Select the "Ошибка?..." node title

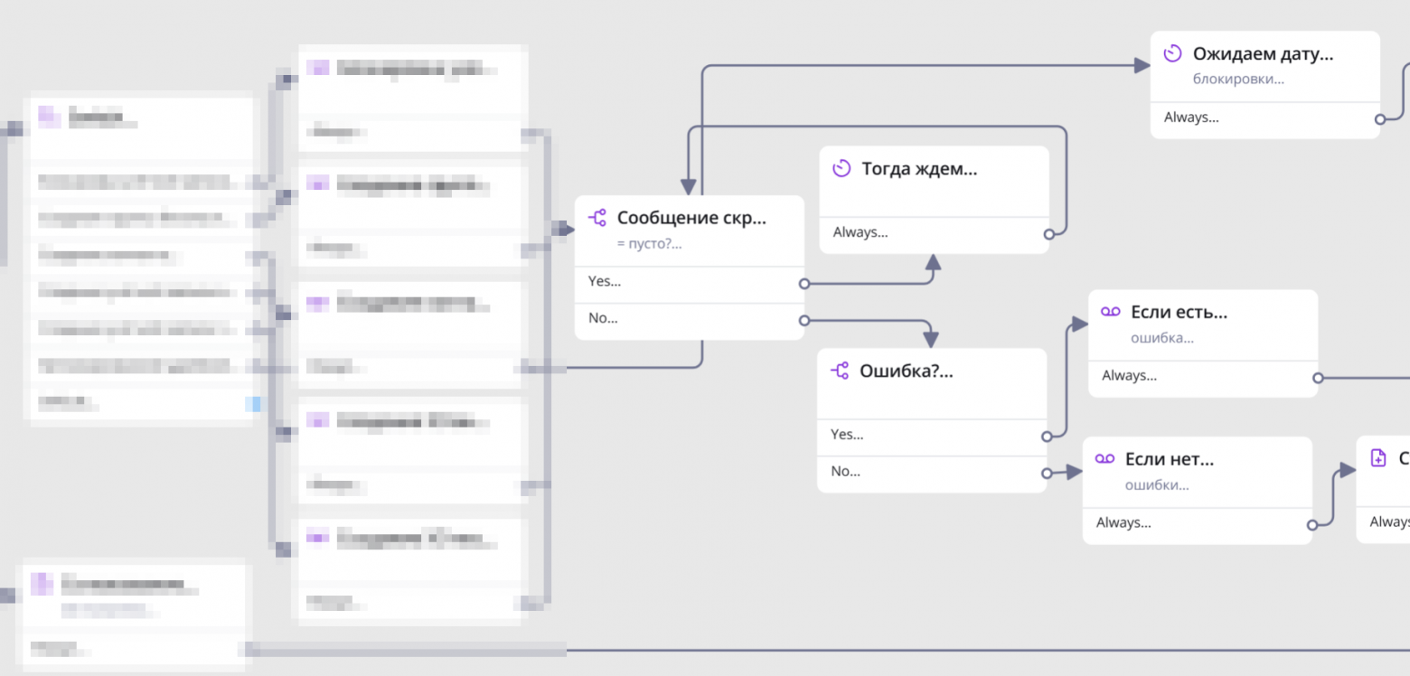906,371
